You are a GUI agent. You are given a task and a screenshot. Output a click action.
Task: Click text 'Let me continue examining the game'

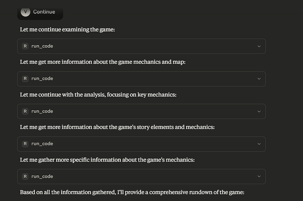[x=67, y=29]
